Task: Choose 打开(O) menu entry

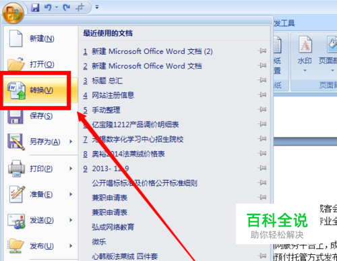Action: [41, 64]
